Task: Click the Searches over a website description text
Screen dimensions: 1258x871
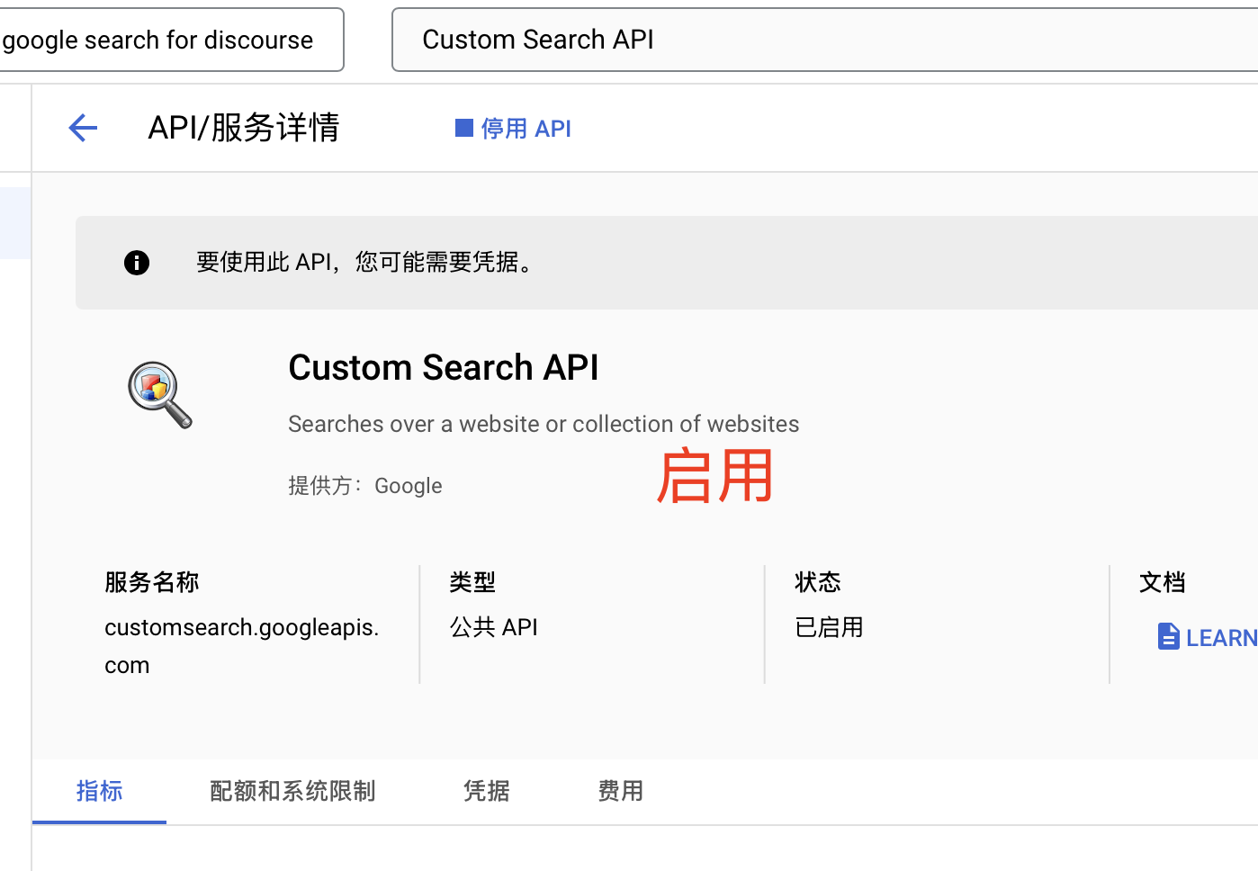Action: coord(544,423)
